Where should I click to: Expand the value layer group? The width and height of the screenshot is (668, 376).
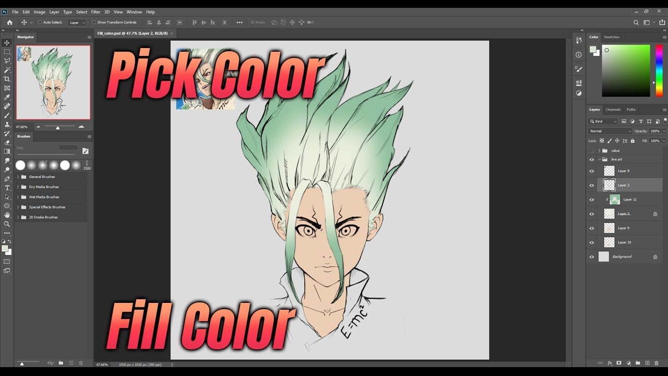[599, 150]
